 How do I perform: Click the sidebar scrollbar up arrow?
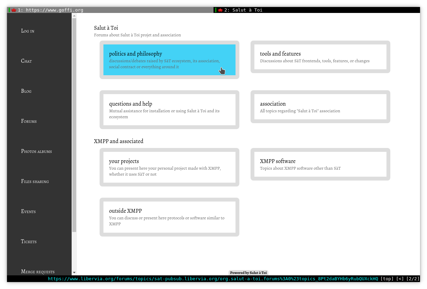click(x=74, y=15)
